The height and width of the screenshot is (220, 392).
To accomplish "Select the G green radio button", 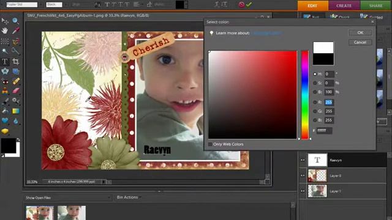I will [x=315, y=111].
